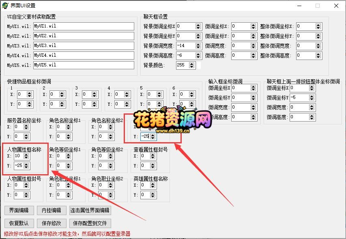346x239 pixels.
Task: Focus the MyUI2.wil path input field
Action: 84,36
